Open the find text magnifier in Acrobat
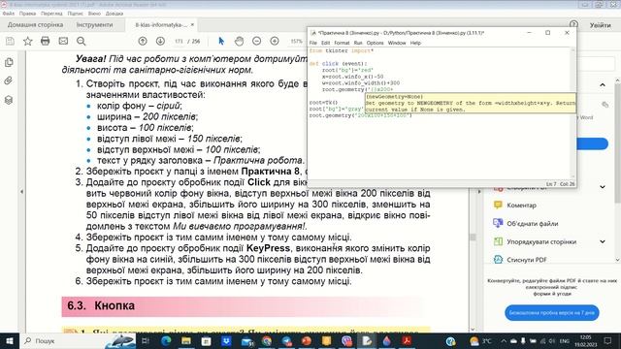The width and height of the screenshot is (621, 349). tap(81, 41)
